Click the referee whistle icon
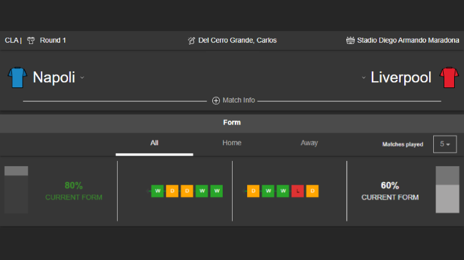464x260 pixels. [191, 41]
